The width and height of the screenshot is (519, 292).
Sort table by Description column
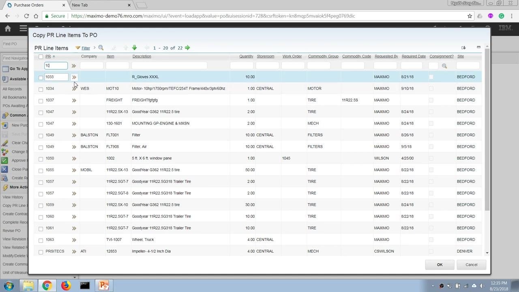click(x=142, y=56)
